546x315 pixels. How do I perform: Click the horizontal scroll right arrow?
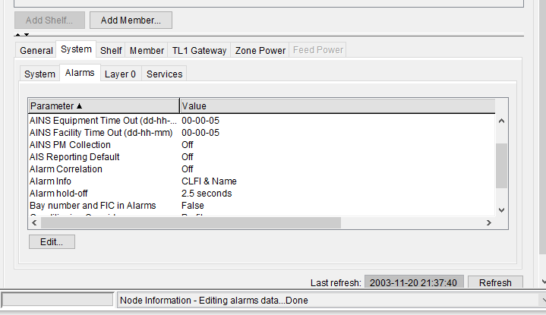(x=489, y=223)
